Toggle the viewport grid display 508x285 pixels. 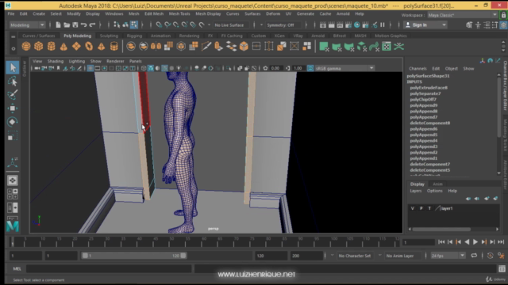[90, 68]
